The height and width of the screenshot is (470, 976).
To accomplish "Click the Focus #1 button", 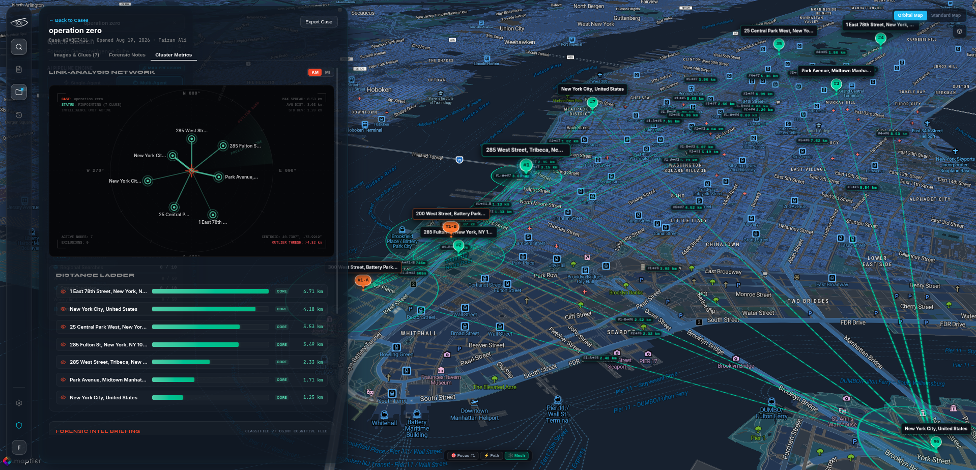I will [x=463, y=456].
